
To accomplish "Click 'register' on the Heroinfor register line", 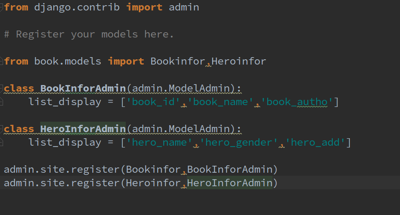I will pos(95,183).
